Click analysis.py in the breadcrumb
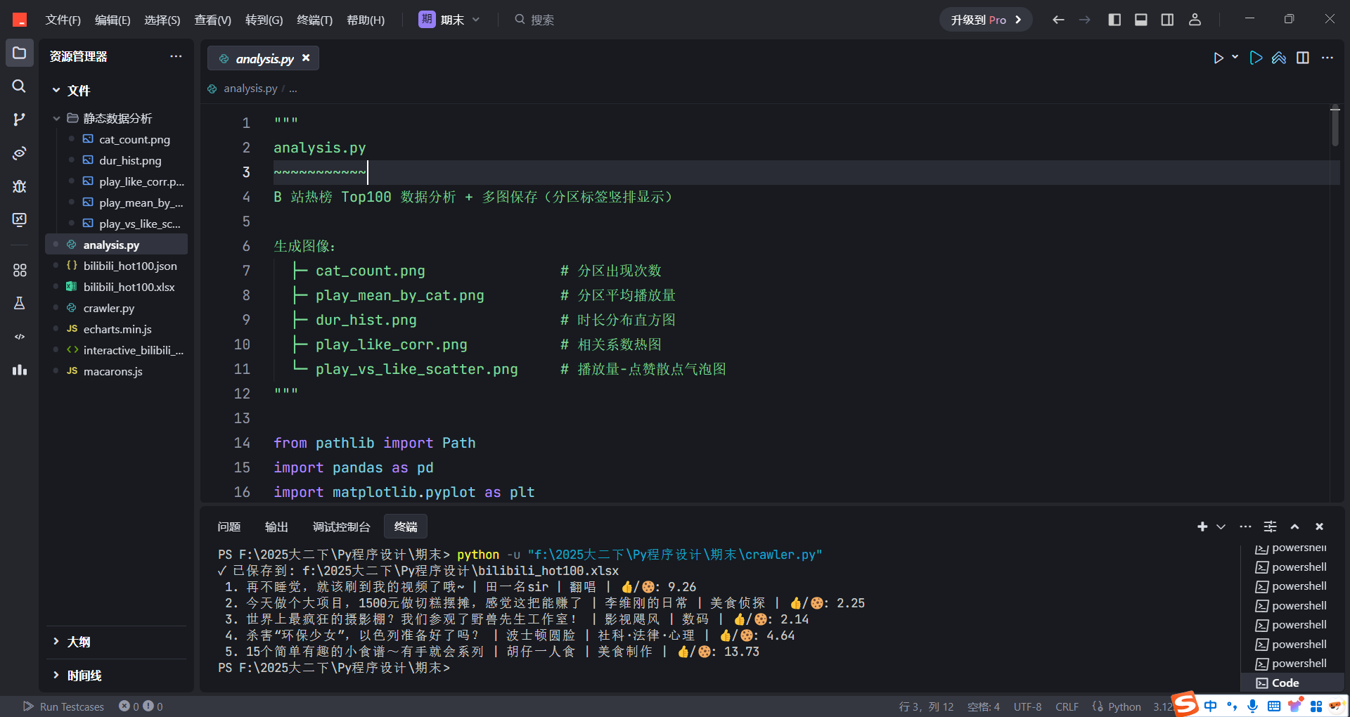Screen dimensions: 1350x717 [250, 89]
